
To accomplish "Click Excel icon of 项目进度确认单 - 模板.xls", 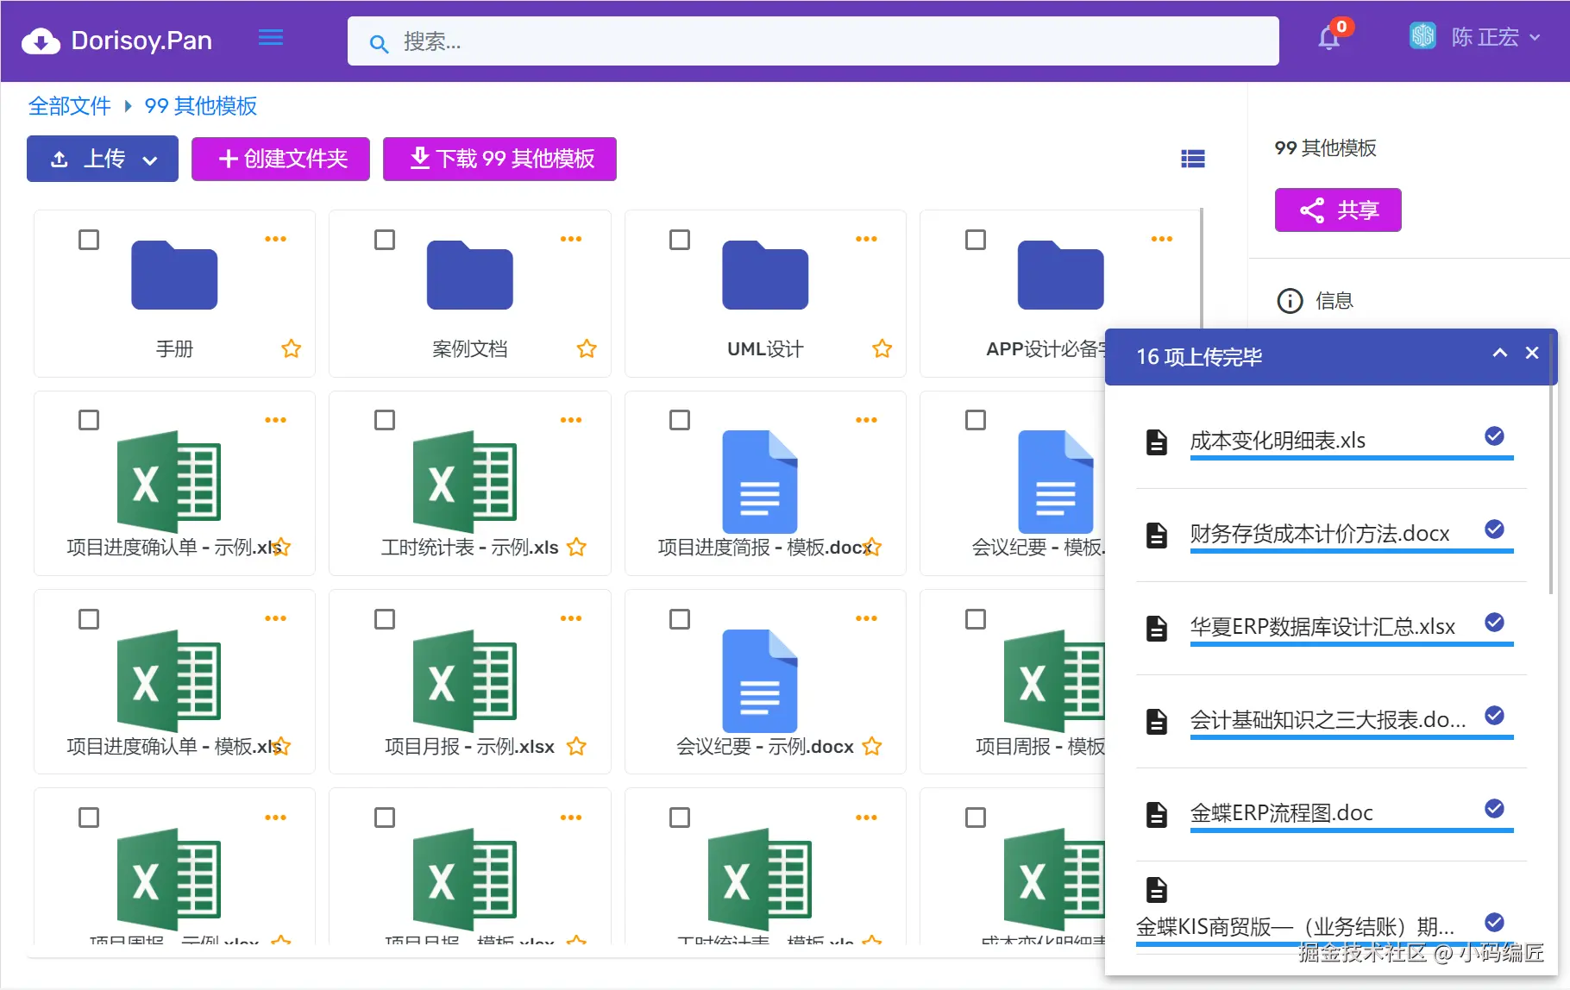I will [x=169, y=681].
